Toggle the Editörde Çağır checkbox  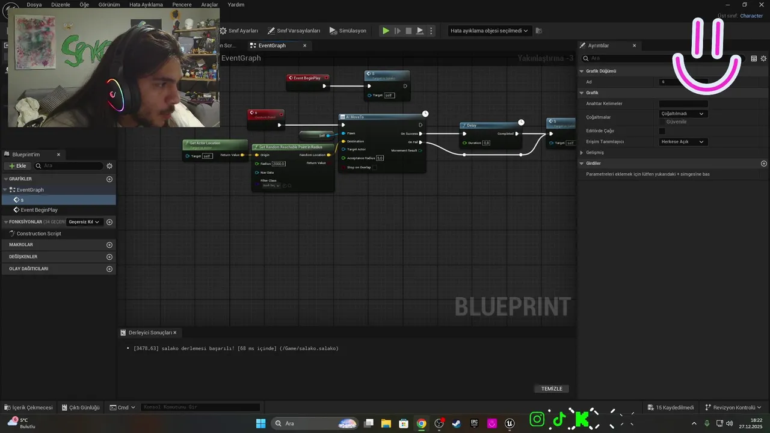click(x=662, y=131)
